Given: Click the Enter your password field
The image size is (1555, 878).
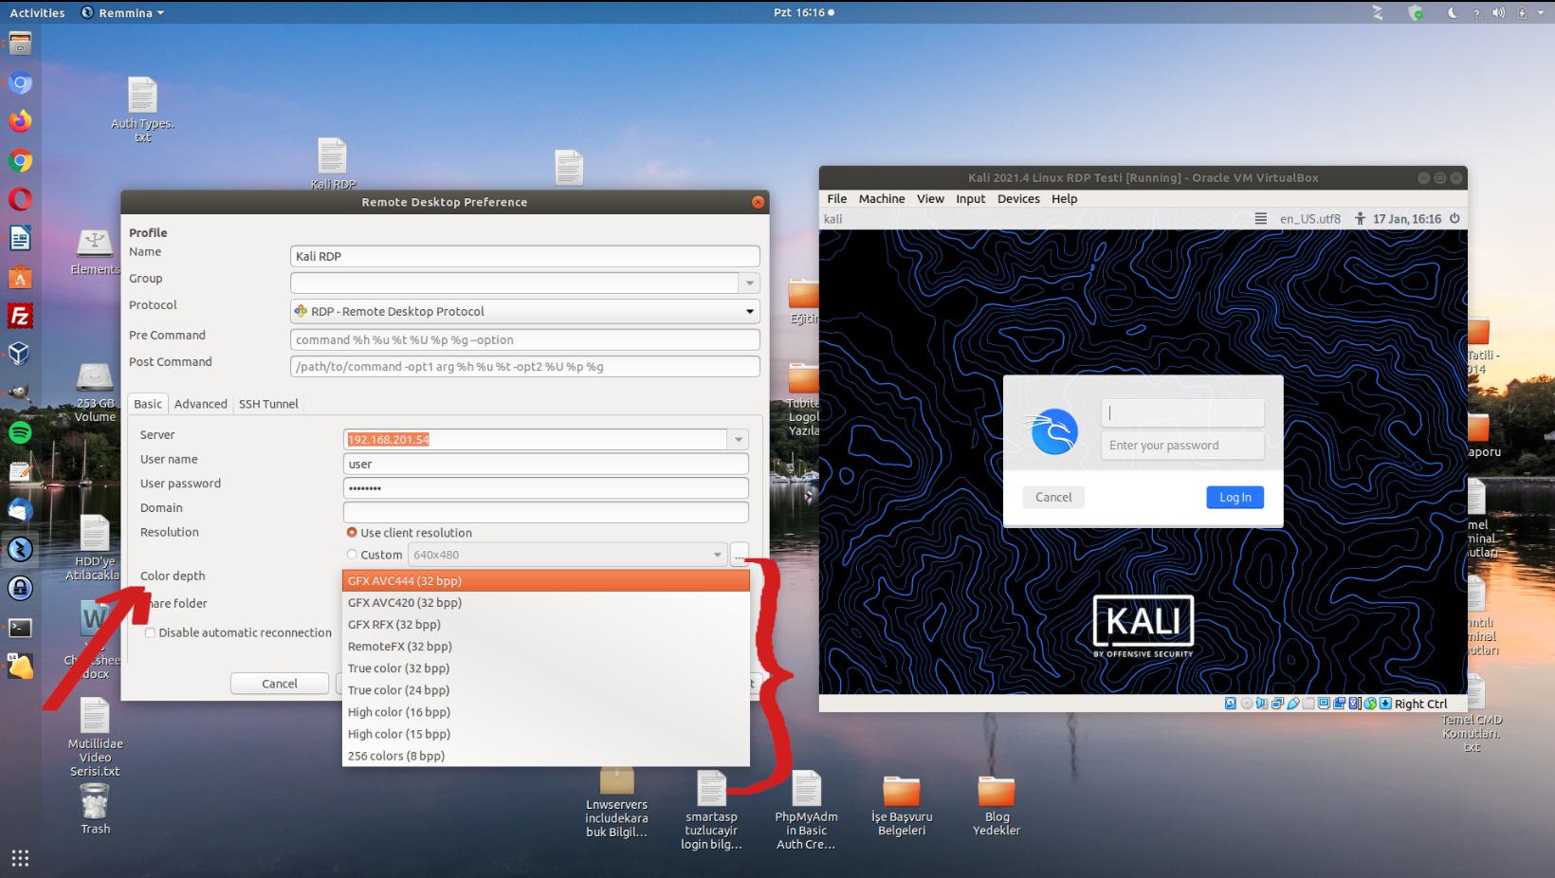Looking at the screenshot, I should pyautogui.click(x=1181, y=446).
